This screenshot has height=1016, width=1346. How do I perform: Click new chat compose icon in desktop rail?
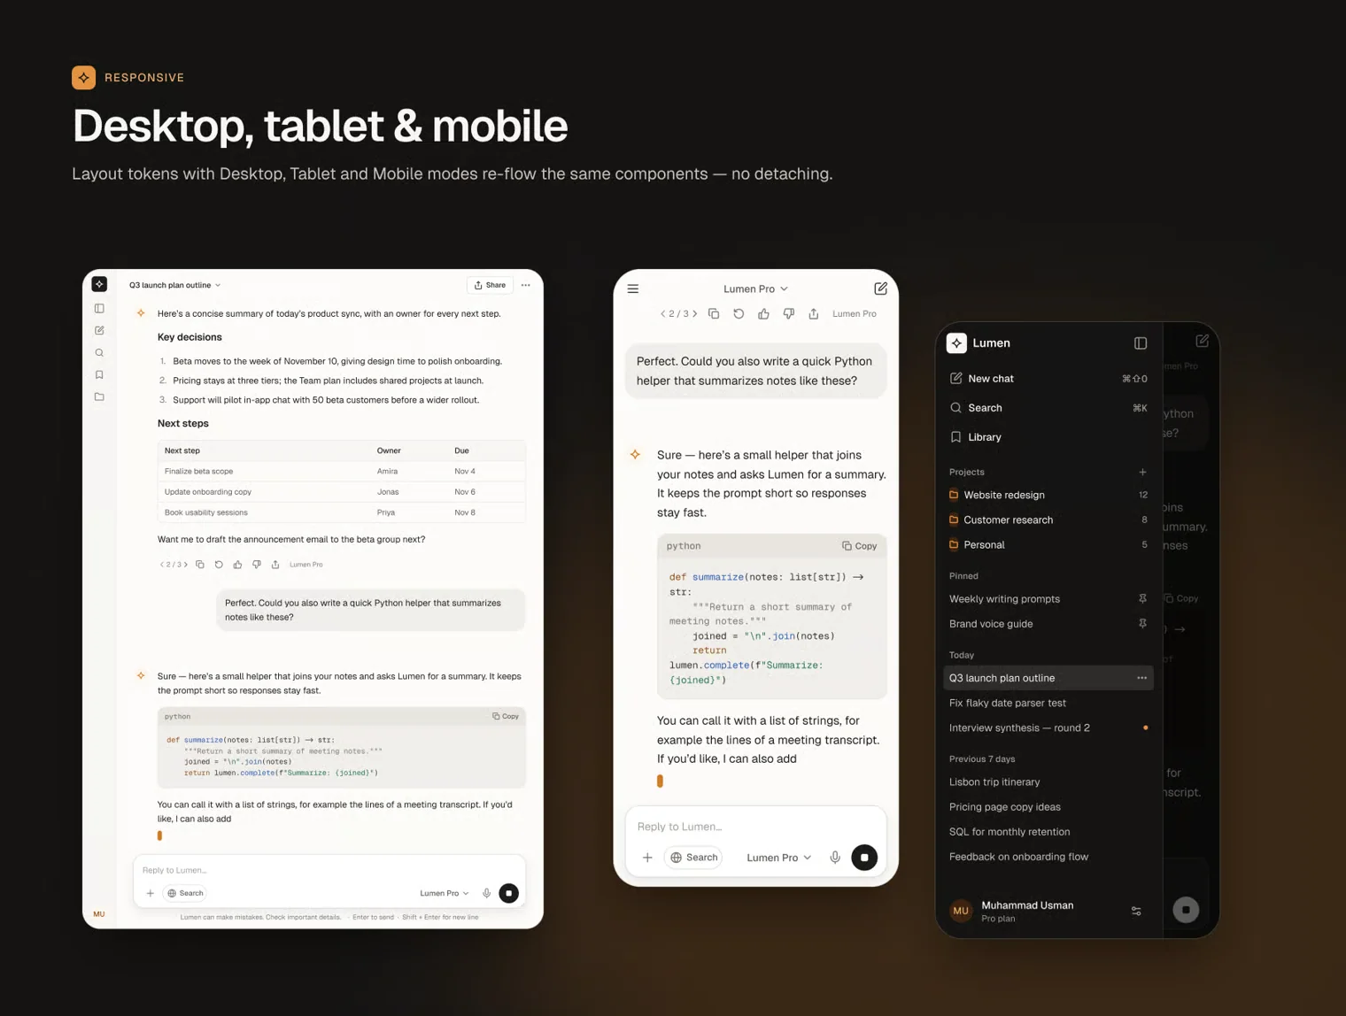99,330
